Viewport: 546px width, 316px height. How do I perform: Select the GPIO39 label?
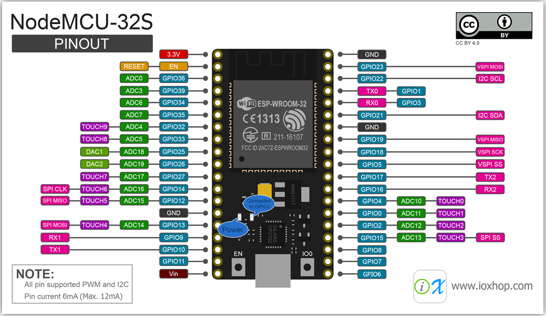(x=173, y=90)
